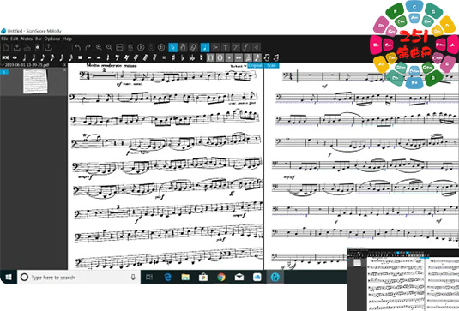This screenshot has height=311, width=459.
Task: Click the ScanScore taskbar icon
Action: [275, 277]
